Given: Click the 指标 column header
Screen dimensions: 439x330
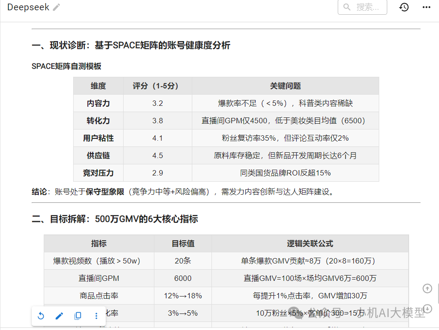Looking at the screenshot, I should click(99, 243).
